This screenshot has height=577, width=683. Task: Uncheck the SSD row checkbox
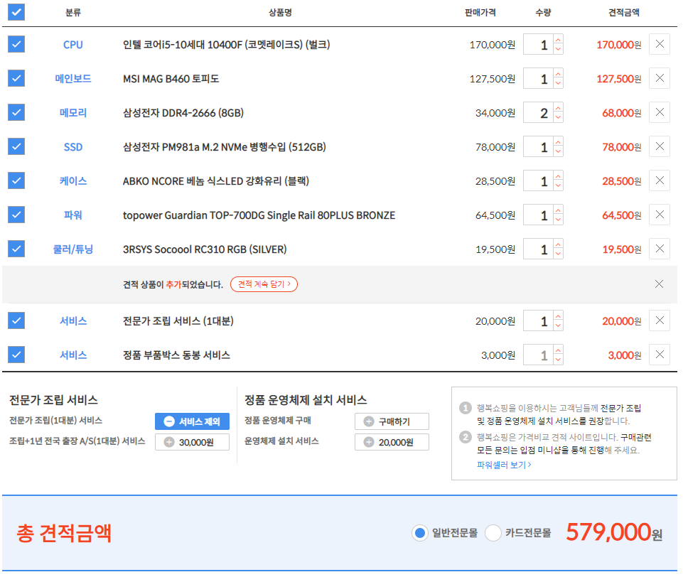click(x=16, y=146)
